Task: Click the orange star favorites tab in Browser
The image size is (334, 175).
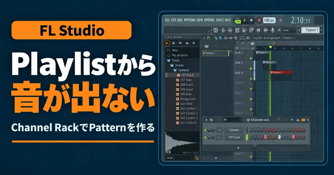Action: [x=167, y=43]
